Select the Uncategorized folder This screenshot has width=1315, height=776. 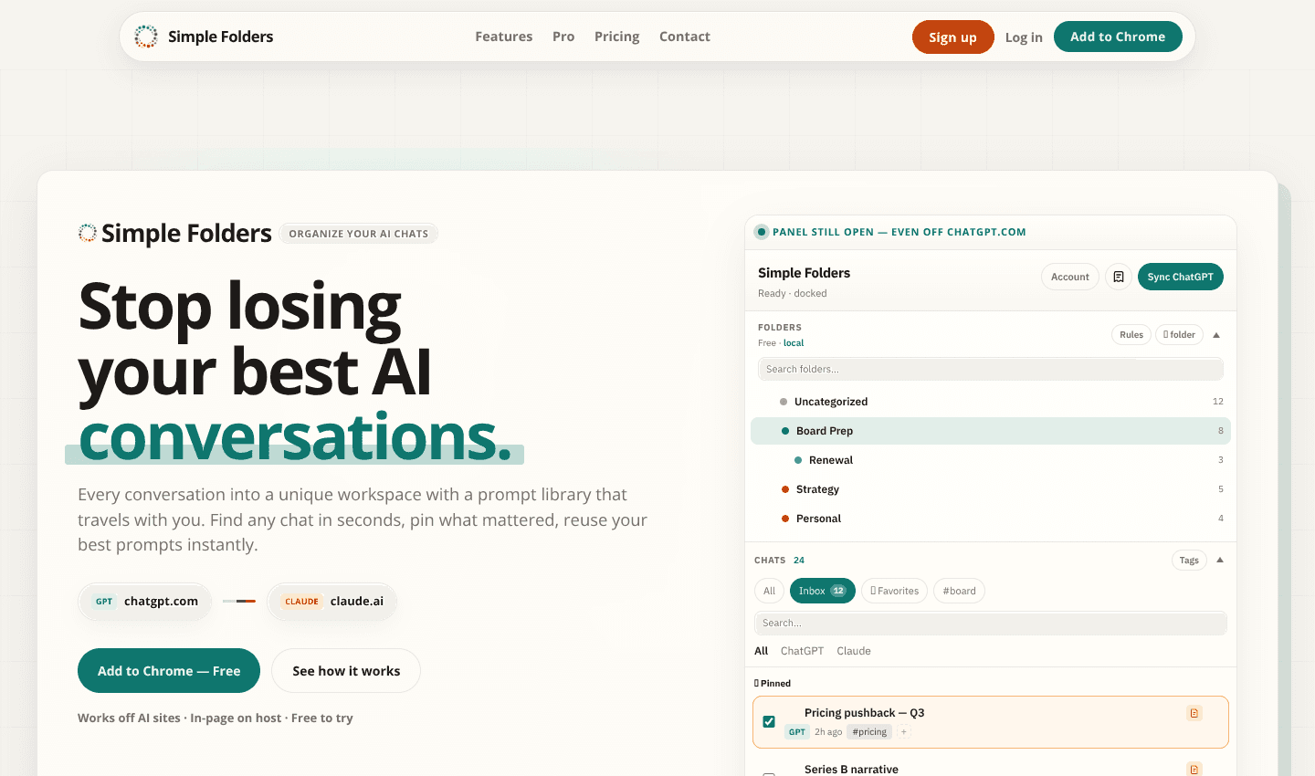pyautogui.click(x=991, y=402)
